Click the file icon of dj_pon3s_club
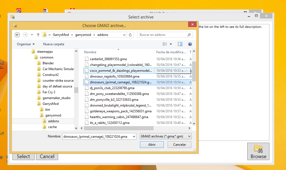The image size is (286, 170). [x=87, y=88]
